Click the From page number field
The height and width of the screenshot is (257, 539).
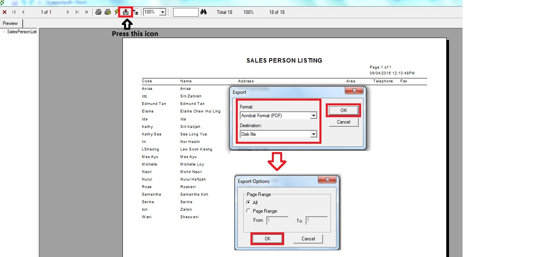pyautogui.click(x=277, y=221)
